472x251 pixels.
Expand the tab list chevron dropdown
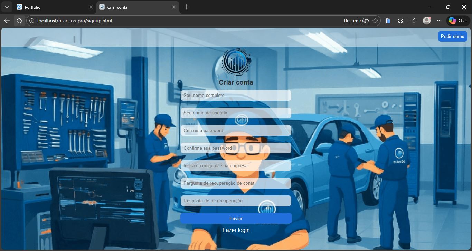point(7,7)
